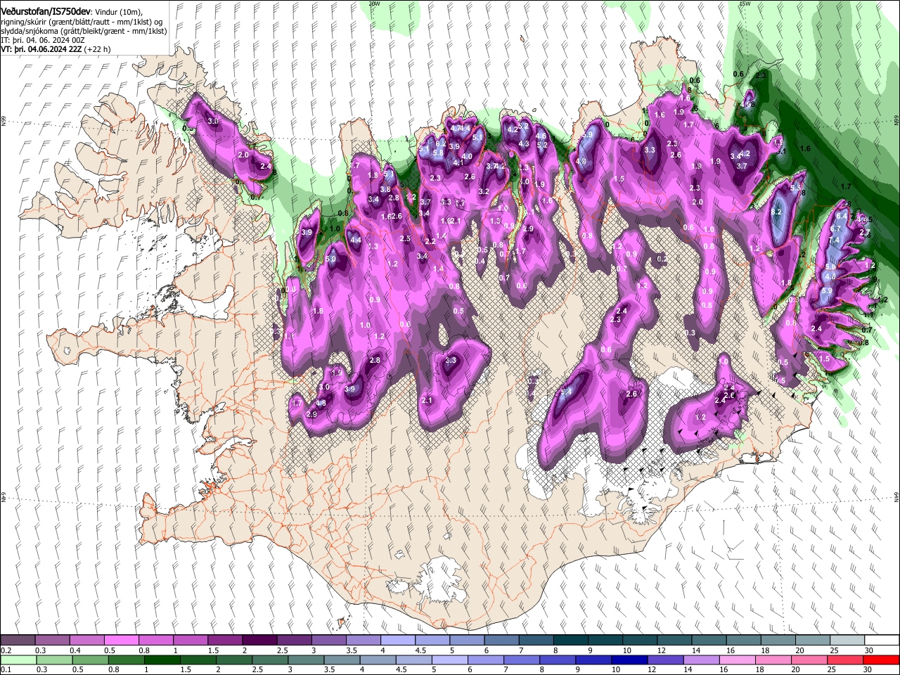This screenshot has height=675, width=900.
Task: Click the pale green swatch labeled 0.1, bottom legend
Action: pyautogui.click(x=18, y=660)
